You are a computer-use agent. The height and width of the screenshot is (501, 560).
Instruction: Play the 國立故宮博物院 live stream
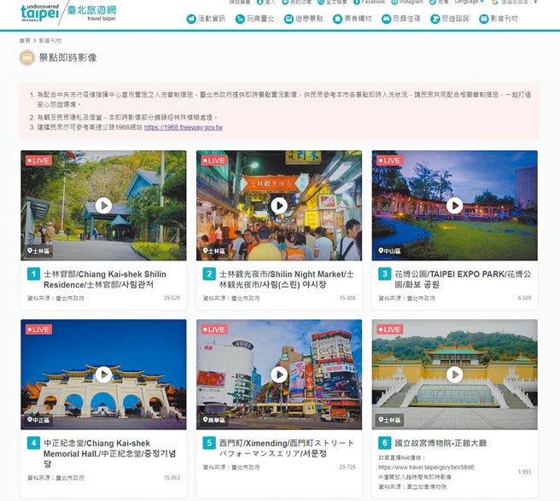(x=455, y=374)
